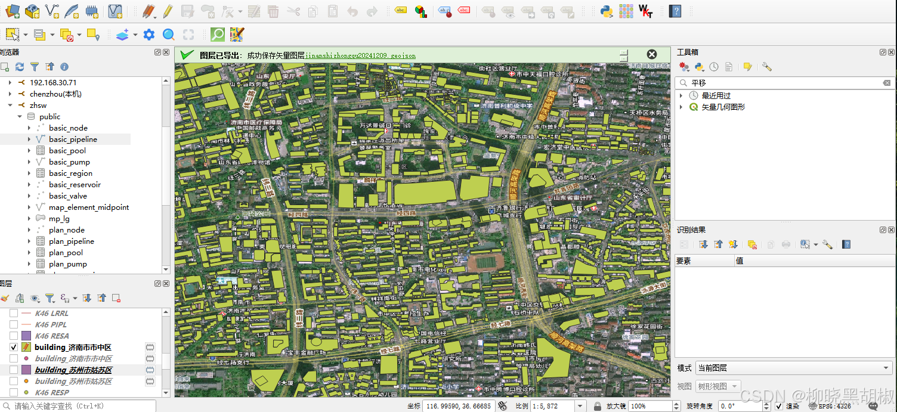
Task: Collapse the public schema node
Action: click(19, 116)
